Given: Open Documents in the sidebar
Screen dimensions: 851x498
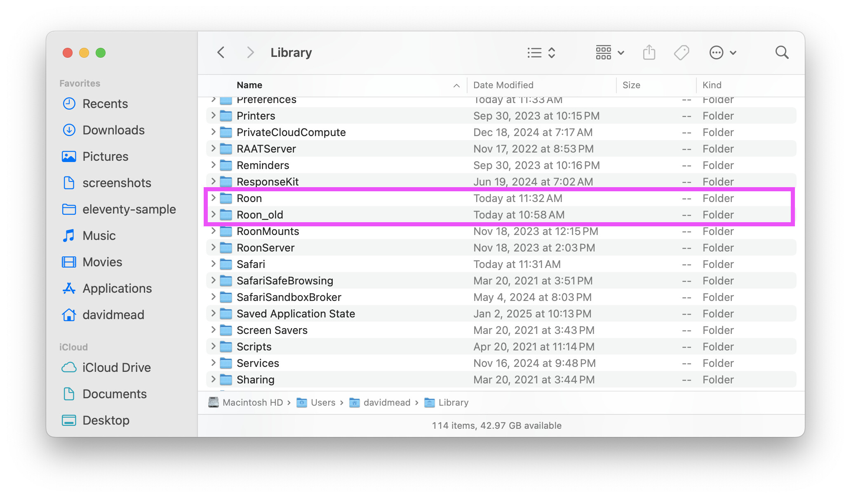Looking at the screenshot, I should 104,394.
